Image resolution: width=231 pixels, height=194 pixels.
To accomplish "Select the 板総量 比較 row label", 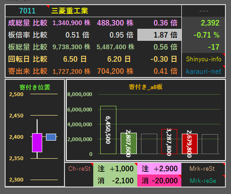I will click(x=28, y=47).
